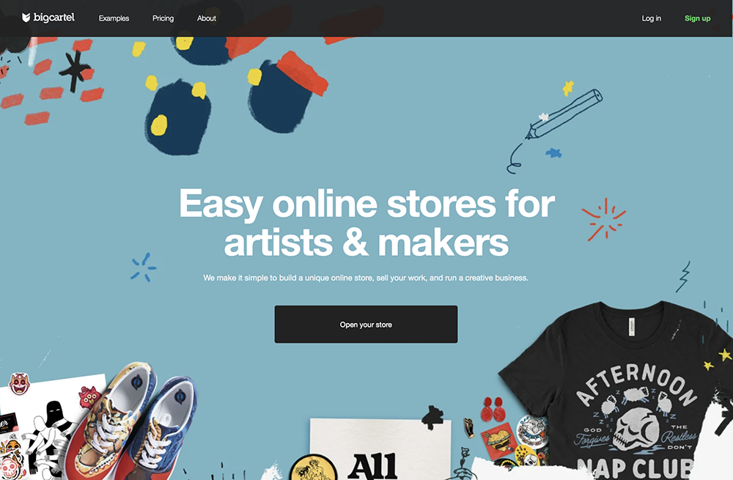Click the red glitter earrings image

tap(493, 409)
